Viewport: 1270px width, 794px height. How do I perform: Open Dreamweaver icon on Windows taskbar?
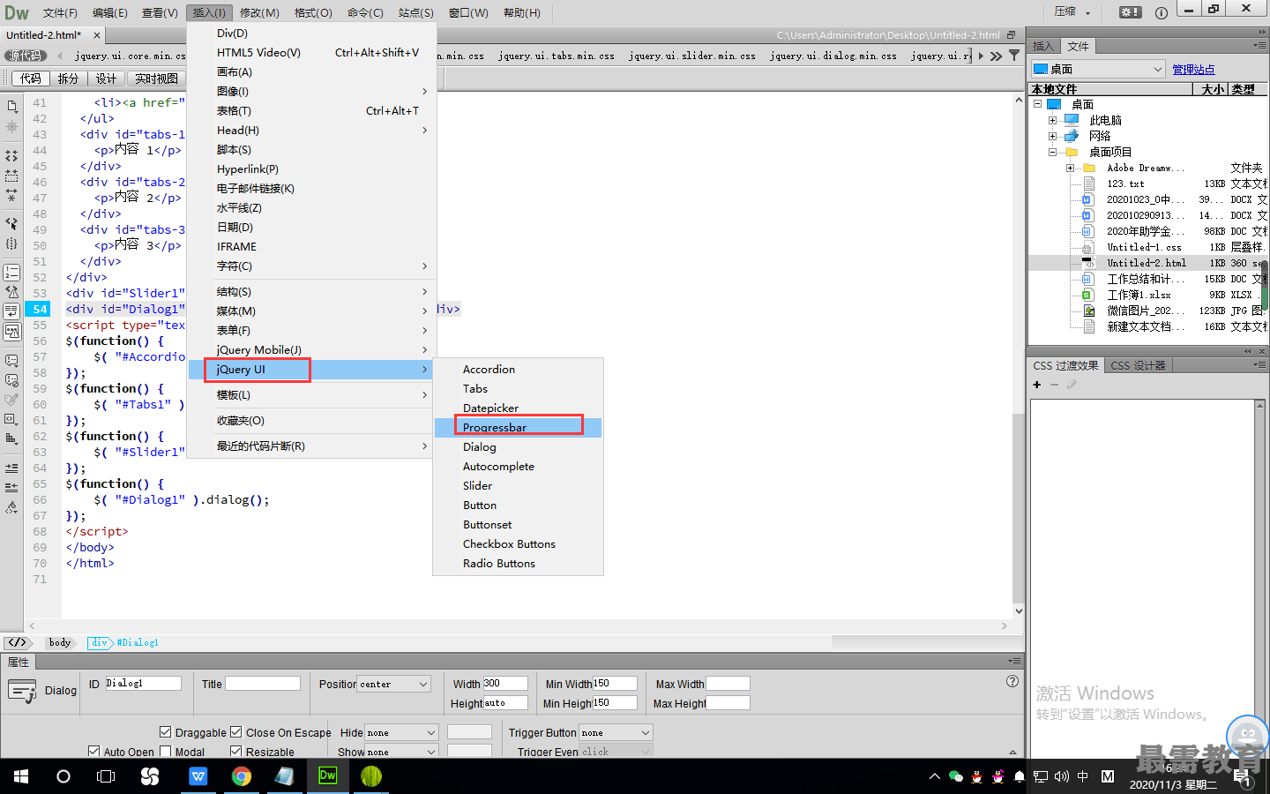click(327, 775)
